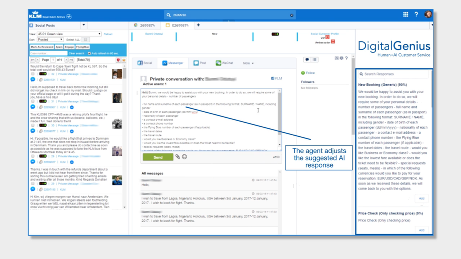Click the green Send button
The height and width of the screenshot is (259, 461).
[x=158, y=157]
